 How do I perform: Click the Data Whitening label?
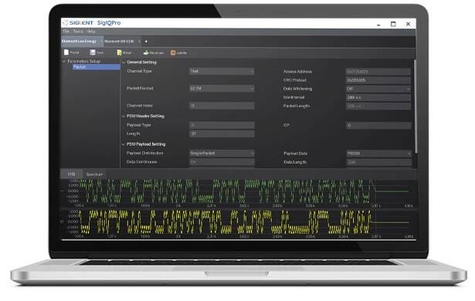tap(297, 89)
